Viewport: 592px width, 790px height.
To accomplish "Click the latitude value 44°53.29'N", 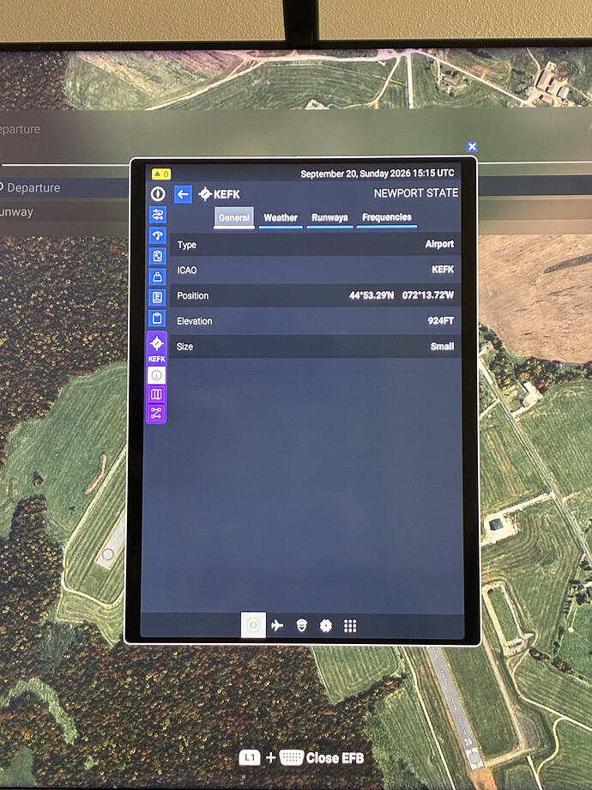I will pyautogui.click(x=372, y=295).
